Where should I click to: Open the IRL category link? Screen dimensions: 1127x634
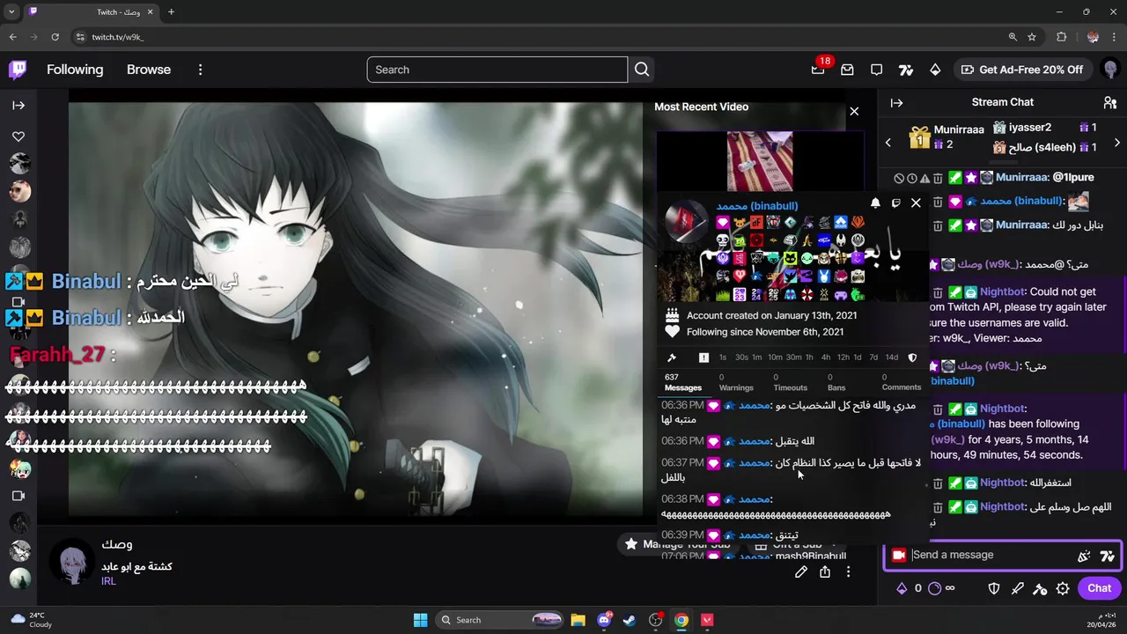(108, 581)
